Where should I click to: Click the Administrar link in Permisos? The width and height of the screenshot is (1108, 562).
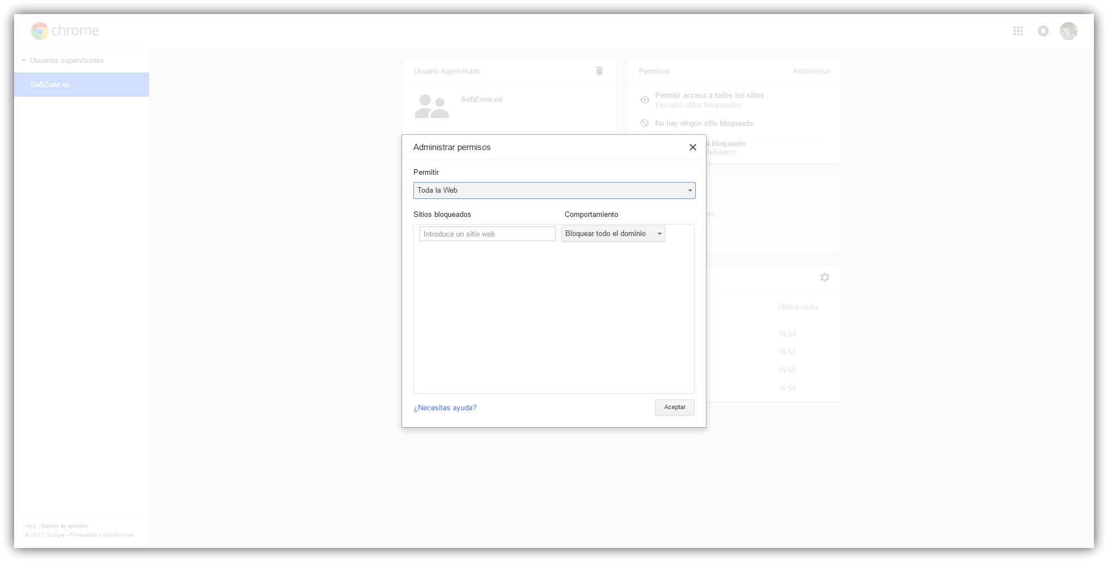click(811, 71)
